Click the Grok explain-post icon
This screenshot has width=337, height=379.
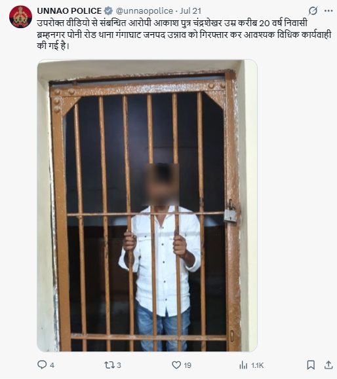pyautogui.click(x=313, y=11)
